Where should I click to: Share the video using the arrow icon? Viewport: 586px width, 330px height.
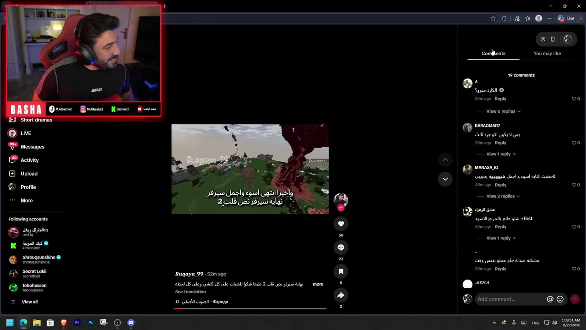coord(341,295)
